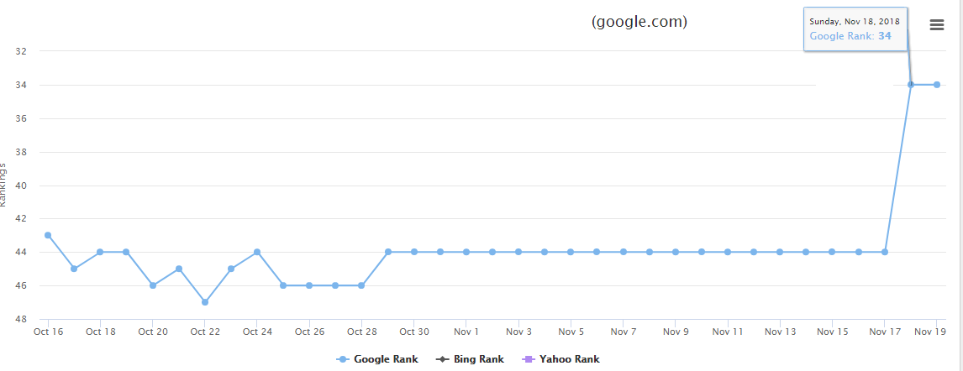963x371 pixels.
Task: Select the Nov 1 data point at rank 44
Action: tap(466, 252)
